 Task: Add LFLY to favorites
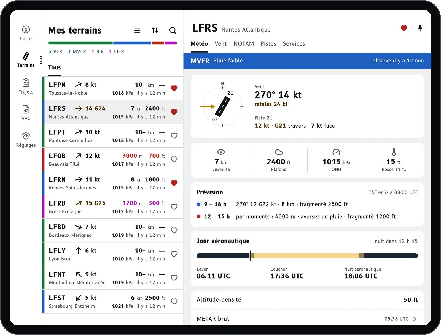(x=174, y=254)
